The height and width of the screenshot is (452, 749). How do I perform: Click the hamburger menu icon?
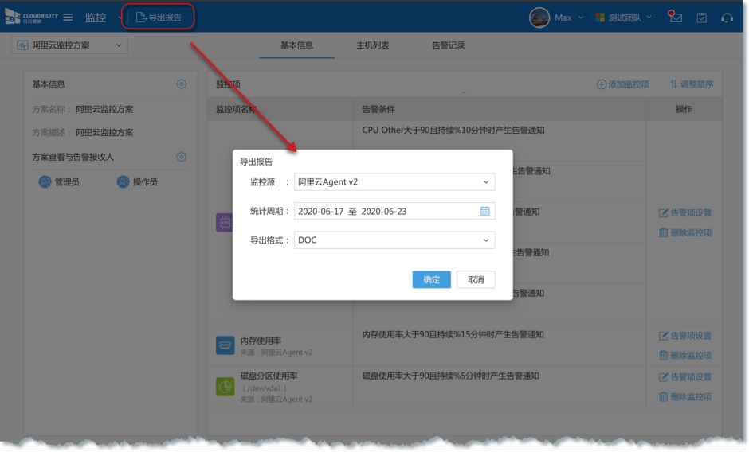[68, 18]
